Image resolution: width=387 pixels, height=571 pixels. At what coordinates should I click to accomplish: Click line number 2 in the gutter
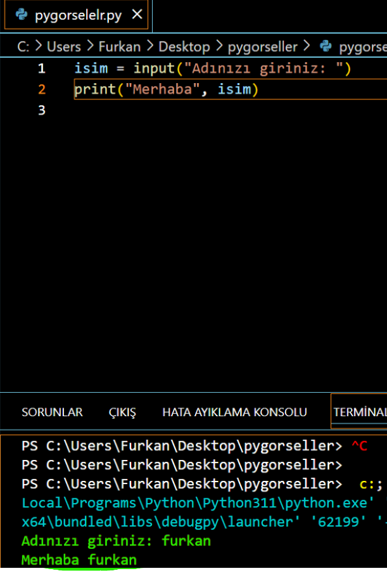click(x=42, y=89)
